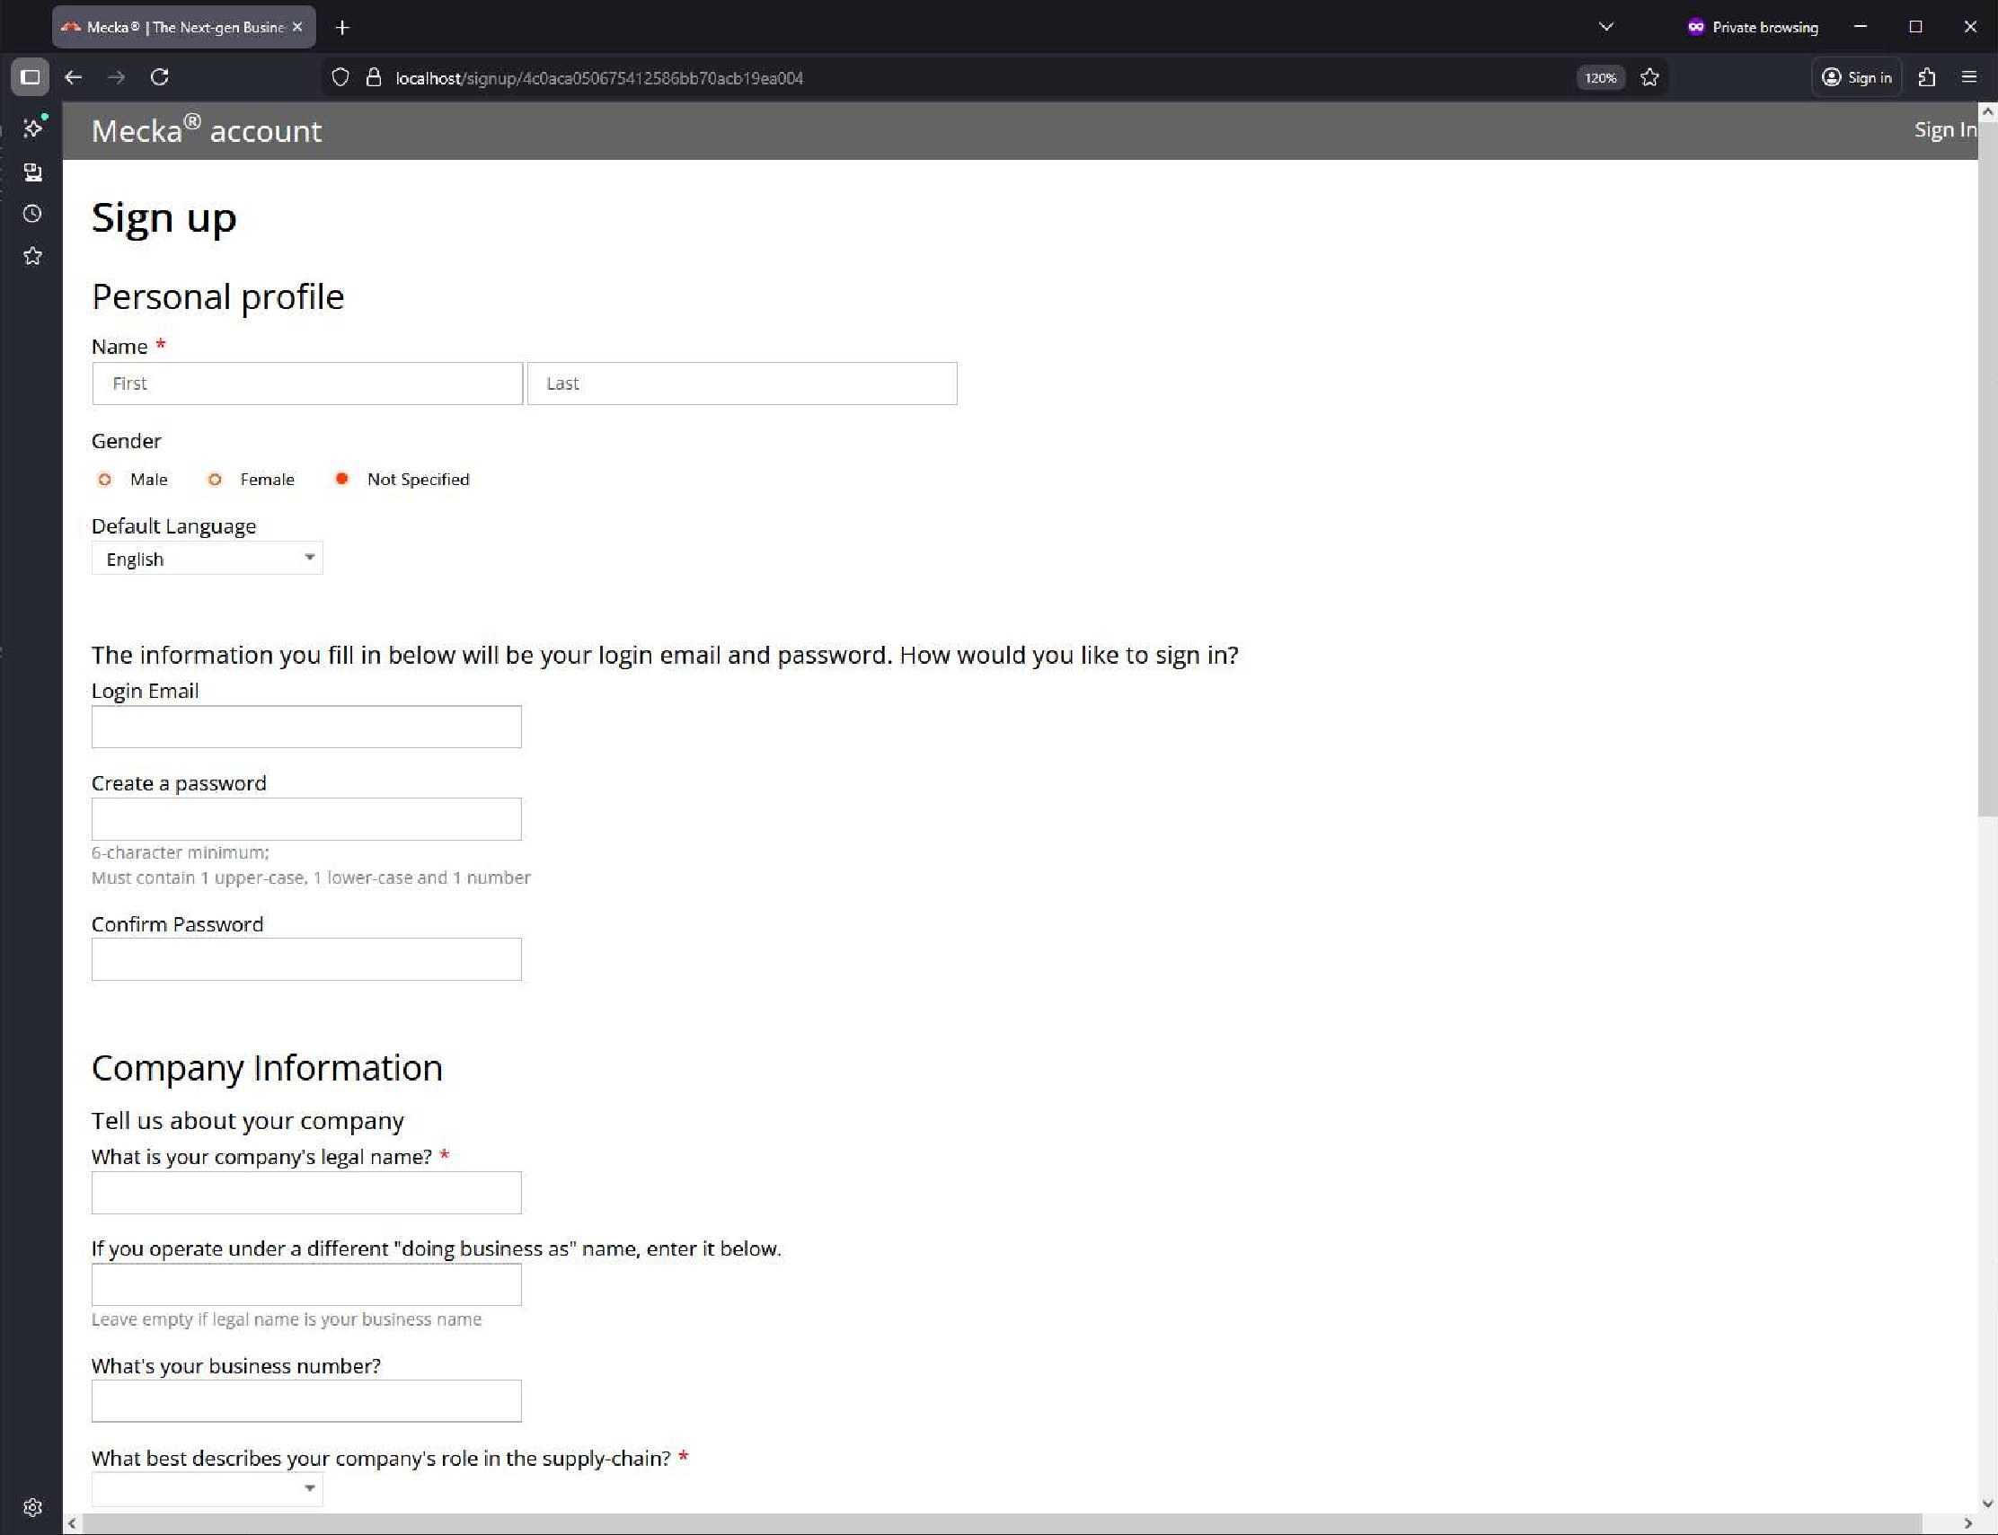Choose the Not Specified gender option
The width and height of the screenshot is (1998, 1535).
342,479
